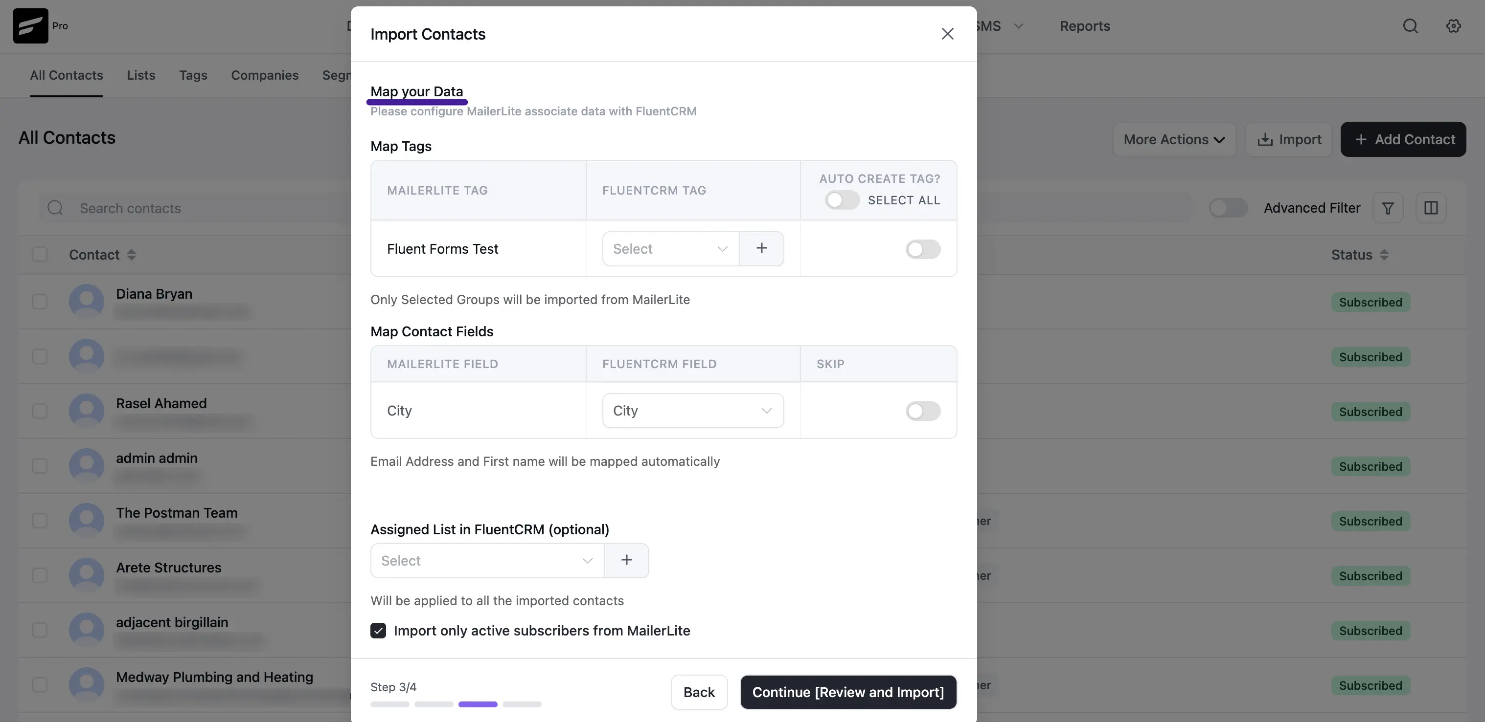Screen dimensions: 1485x722
Task: Click the search contacts magnifier icon
Action: click(55, 208)
